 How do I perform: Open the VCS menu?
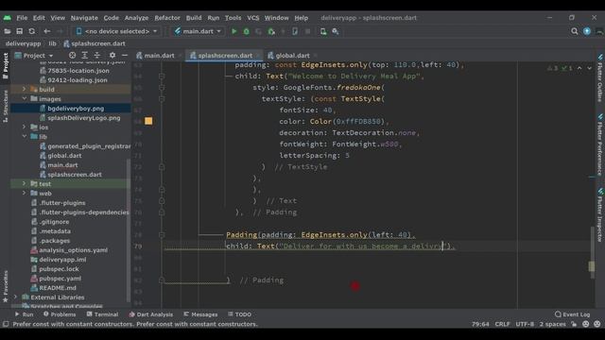point(253,18)
